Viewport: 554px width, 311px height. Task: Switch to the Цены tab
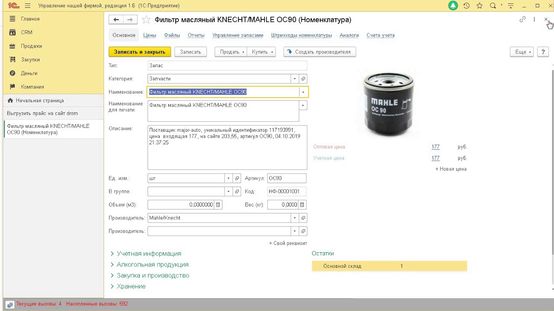pos(149,35)
